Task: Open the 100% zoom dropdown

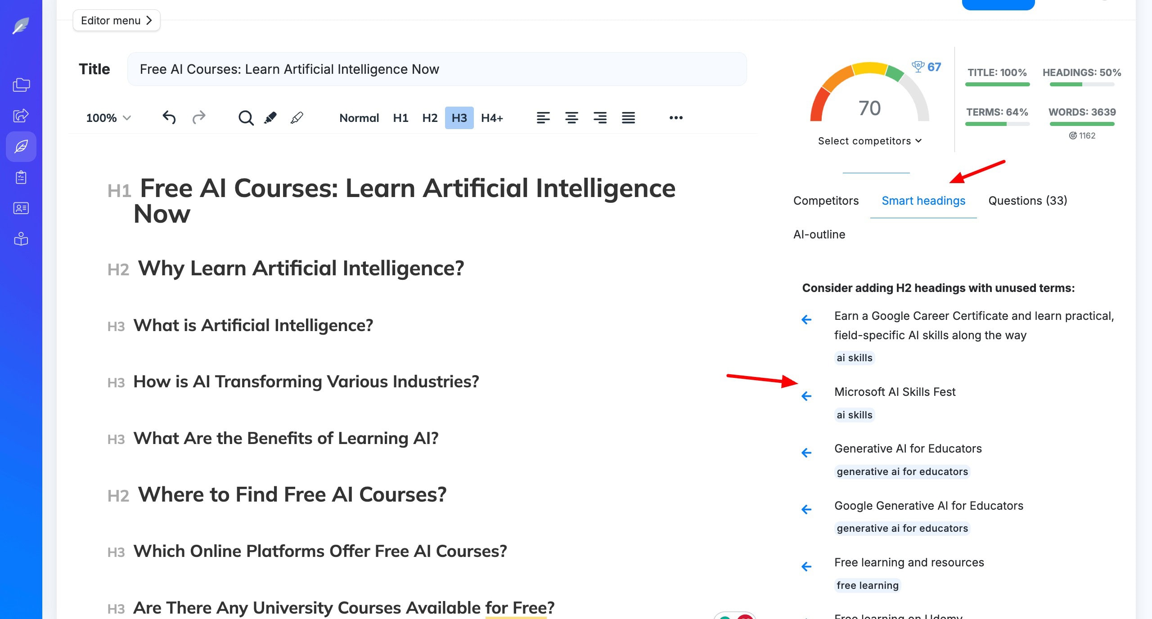Action: tap(108, 118)
